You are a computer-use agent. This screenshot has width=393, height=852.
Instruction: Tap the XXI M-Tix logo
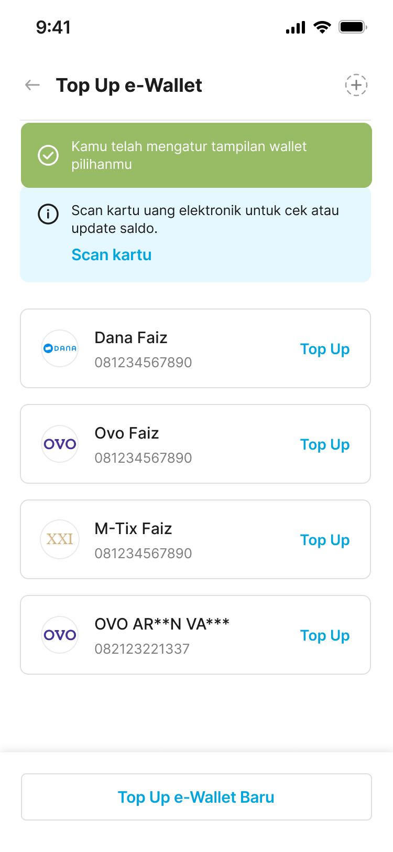[60, 539]
